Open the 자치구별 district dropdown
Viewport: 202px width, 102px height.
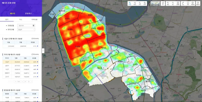coord(26,30)
